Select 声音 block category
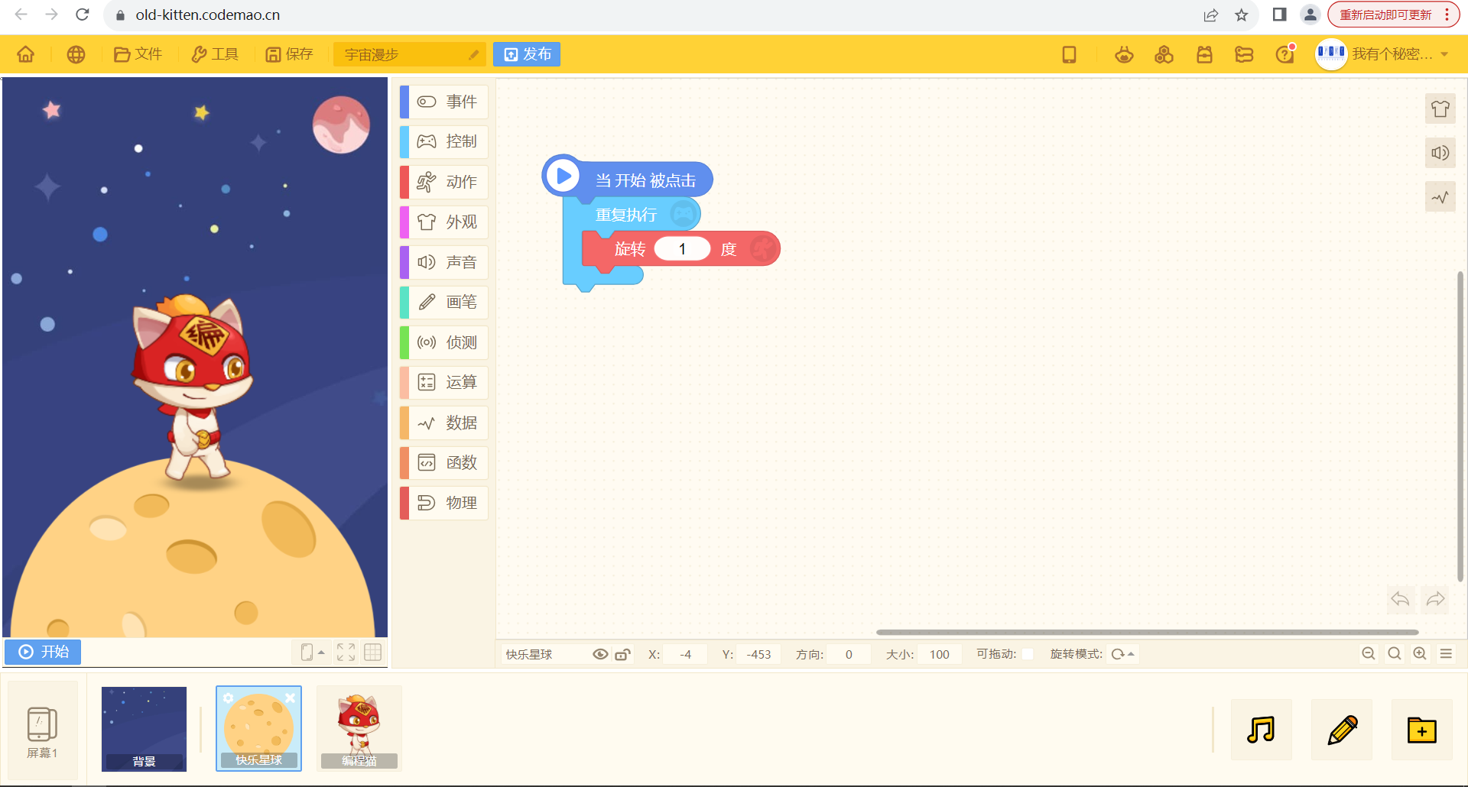This screenshot has height=787, width=1468. (x=443, y=262)
